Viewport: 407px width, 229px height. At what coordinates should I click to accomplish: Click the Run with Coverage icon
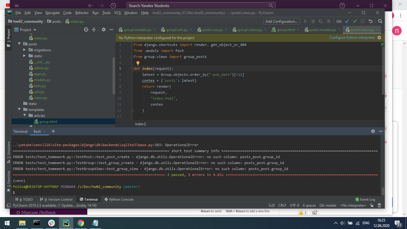click(x=321, y=21)
